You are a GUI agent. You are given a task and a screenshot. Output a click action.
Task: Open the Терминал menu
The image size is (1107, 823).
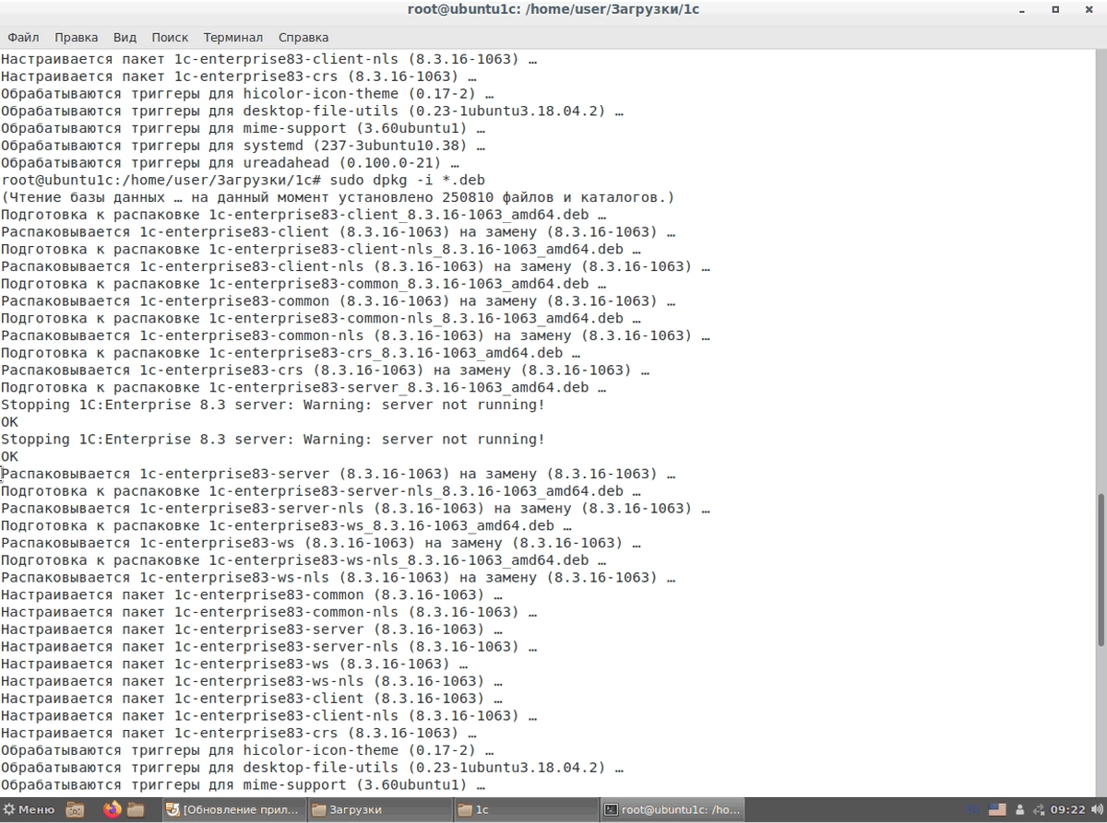233,38
